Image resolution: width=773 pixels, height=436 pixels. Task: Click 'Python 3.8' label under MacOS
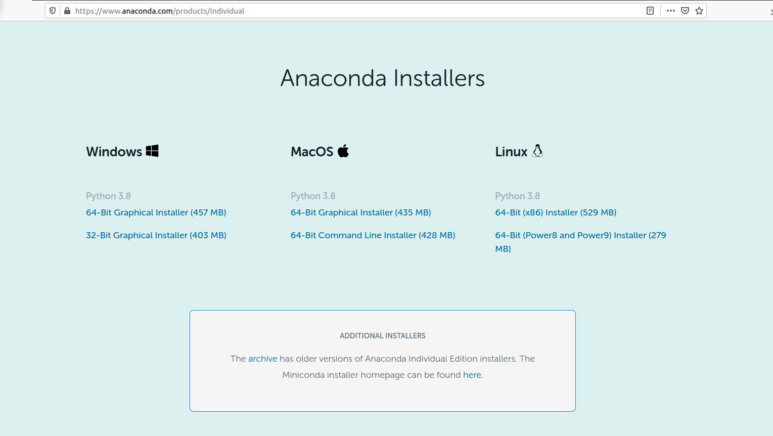[x=313, y=196]
